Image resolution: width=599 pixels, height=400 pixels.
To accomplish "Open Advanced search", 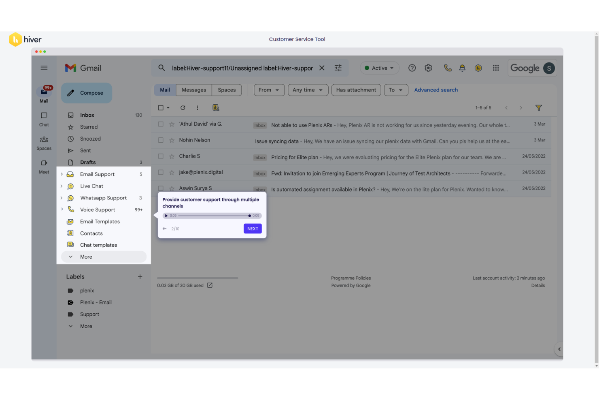I will (x=436, y=90).
